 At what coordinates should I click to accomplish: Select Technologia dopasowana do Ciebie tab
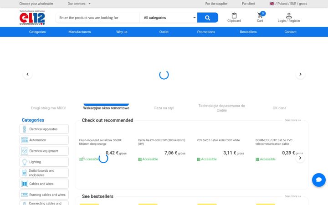(x=221, y=108)
